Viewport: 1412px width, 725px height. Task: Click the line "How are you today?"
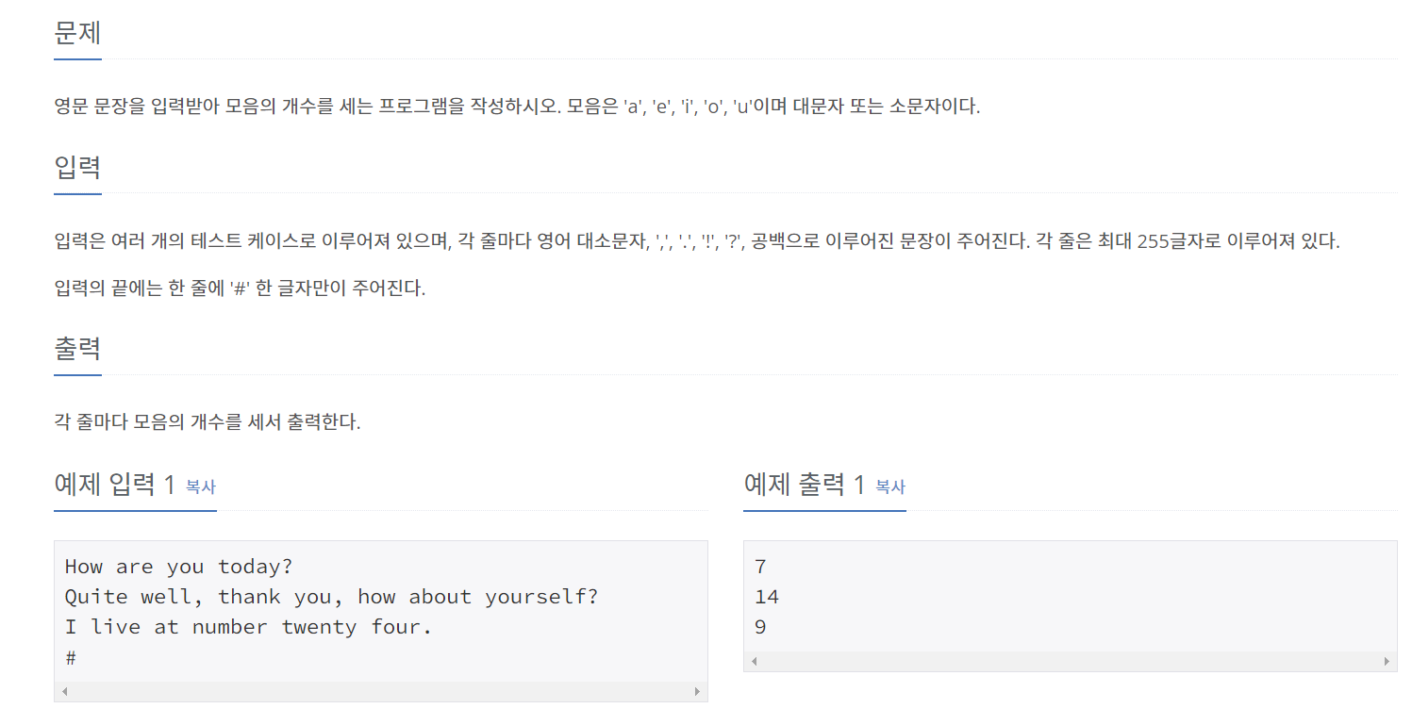179,567
